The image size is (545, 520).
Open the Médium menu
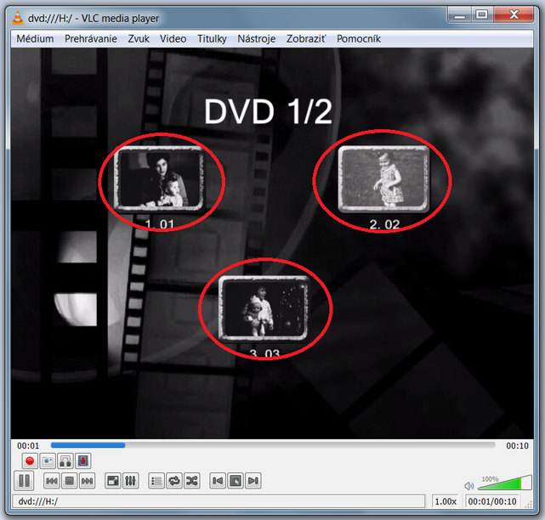35,38
